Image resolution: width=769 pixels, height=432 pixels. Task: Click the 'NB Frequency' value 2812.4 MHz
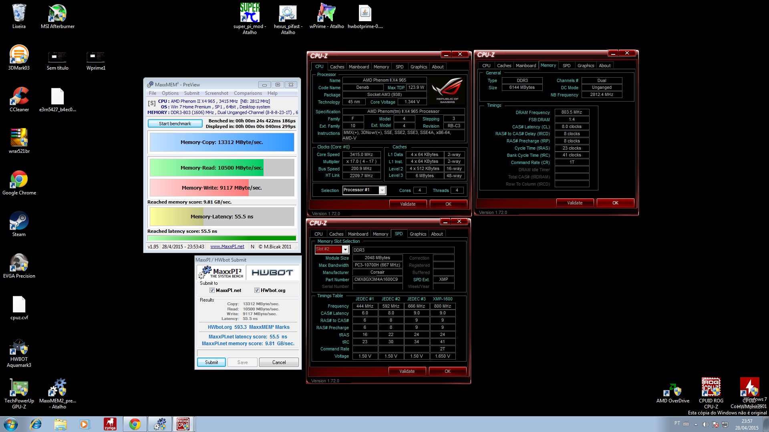point(602,95)
